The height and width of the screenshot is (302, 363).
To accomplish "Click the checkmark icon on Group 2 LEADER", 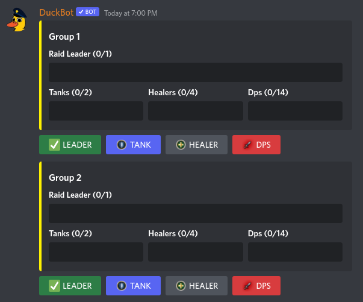I will coord(54,286).
